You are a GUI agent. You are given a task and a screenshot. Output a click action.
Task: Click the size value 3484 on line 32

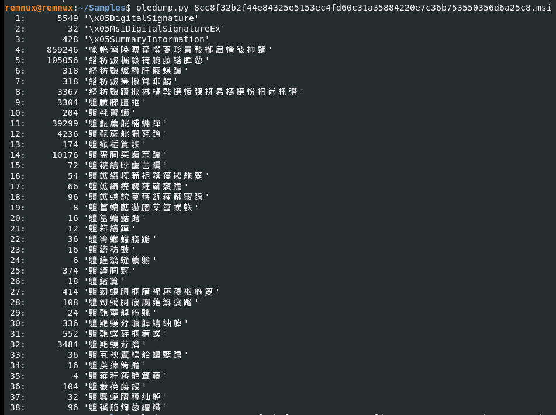[x=68, y=344]
